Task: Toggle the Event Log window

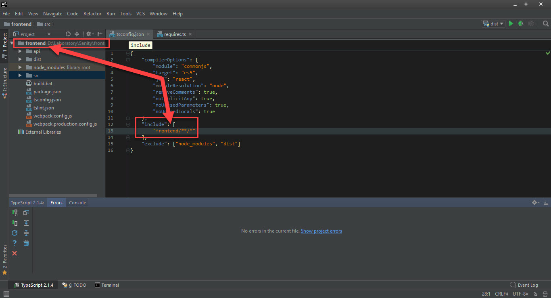Action: (x=524, y=285)
